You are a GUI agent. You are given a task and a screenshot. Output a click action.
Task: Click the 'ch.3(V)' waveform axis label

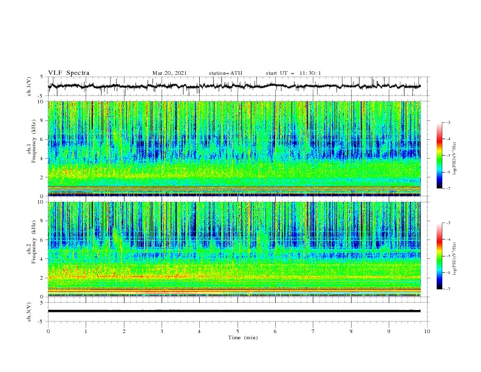click(29, 312)
